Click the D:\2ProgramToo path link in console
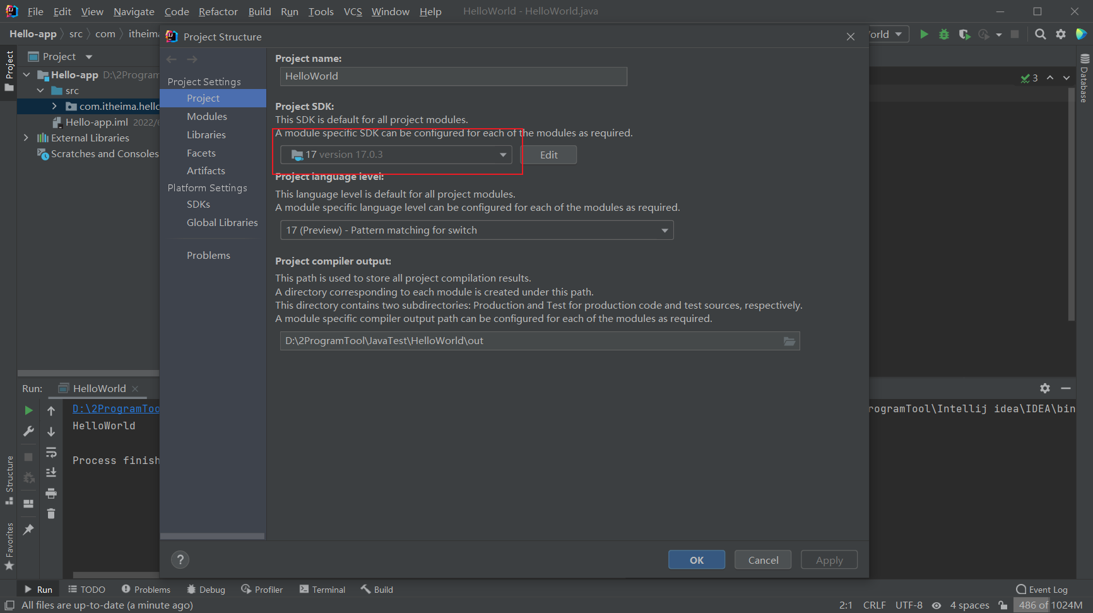Screen dimensions: 1093x613 point(115,409)
